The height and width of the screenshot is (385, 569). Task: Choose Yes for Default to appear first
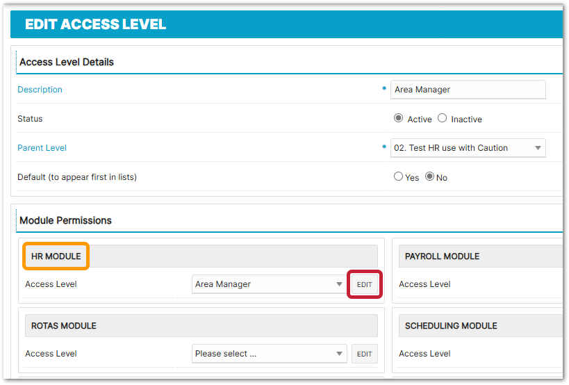398,177
